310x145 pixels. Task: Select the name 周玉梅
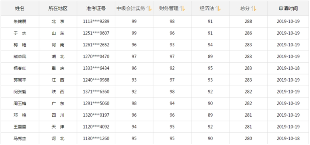pyautogui.click(x=20, y=103)
